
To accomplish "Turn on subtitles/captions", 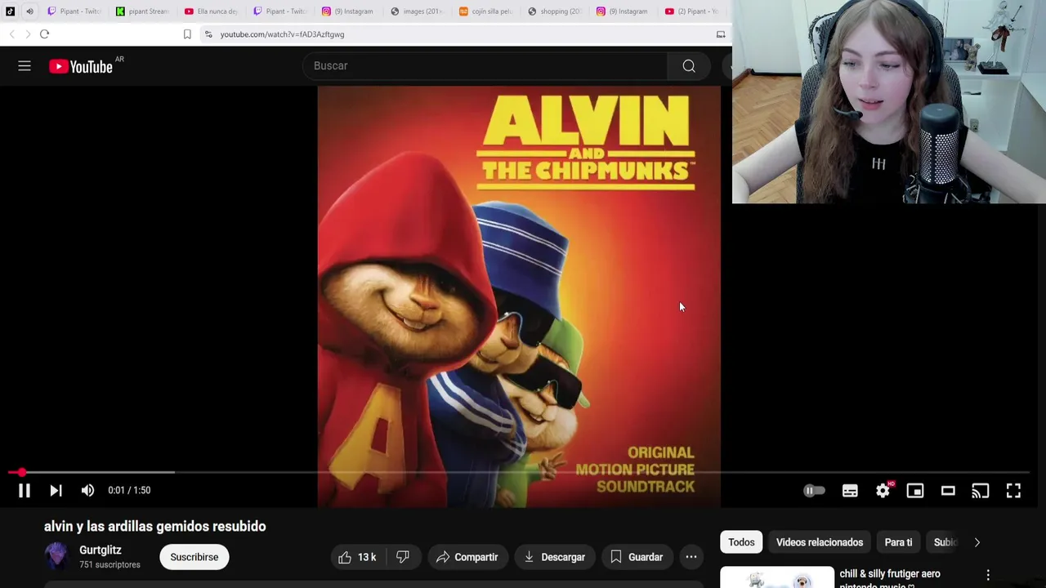I will coord(850,491).
